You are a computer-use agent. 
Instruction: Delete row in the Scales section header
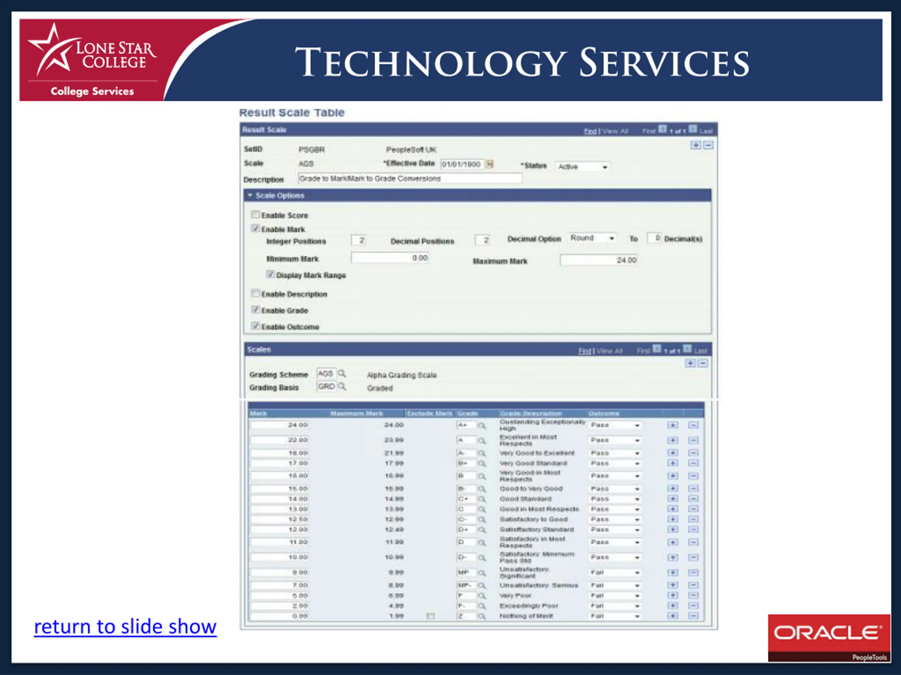(x=703, y=363)
